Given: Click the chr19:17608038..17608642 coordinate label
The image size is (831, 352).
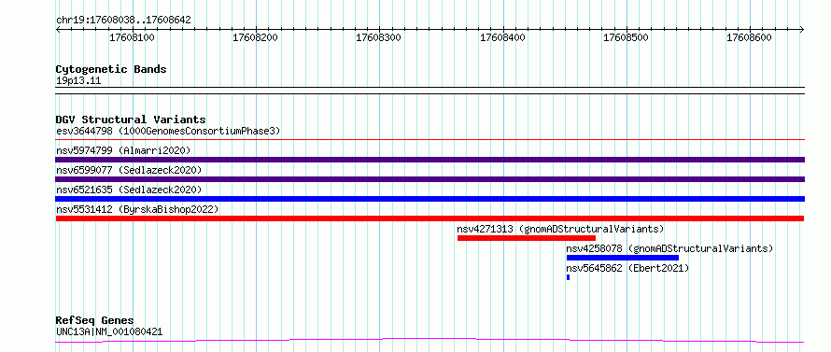Looking at the screenshot, I should [123, 21].
